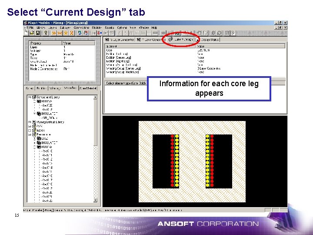Switch to the Wires/Ins tab
313x235 pixels.
click(70, 88)
